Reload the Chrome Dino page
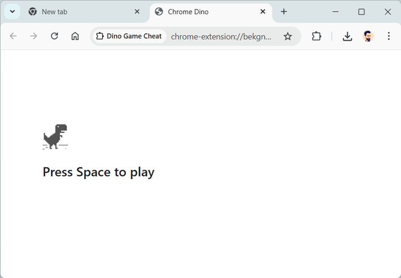The image size is (401, 278). 54,36
